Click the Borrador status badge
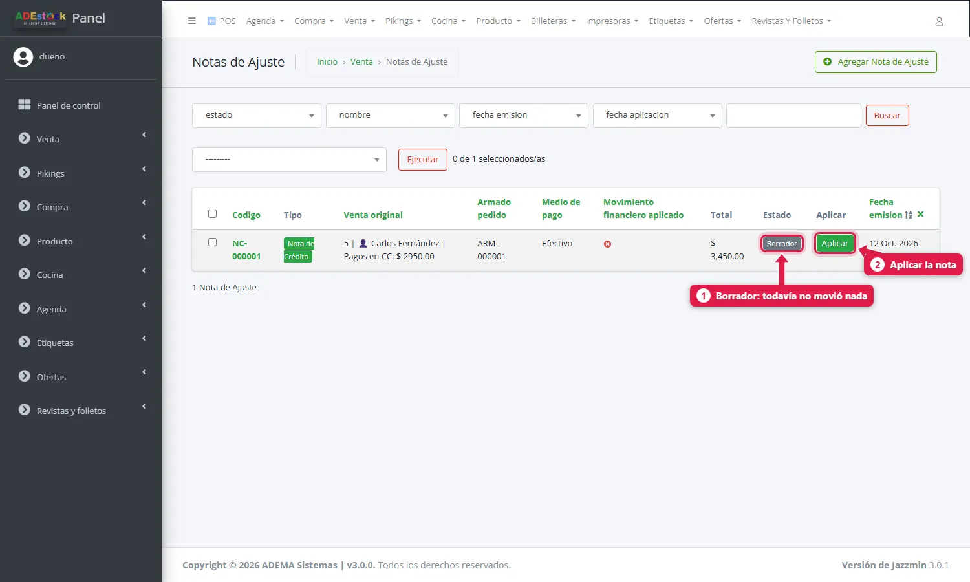The width and height of the screenshot is (970, 582). coord(782,244)
